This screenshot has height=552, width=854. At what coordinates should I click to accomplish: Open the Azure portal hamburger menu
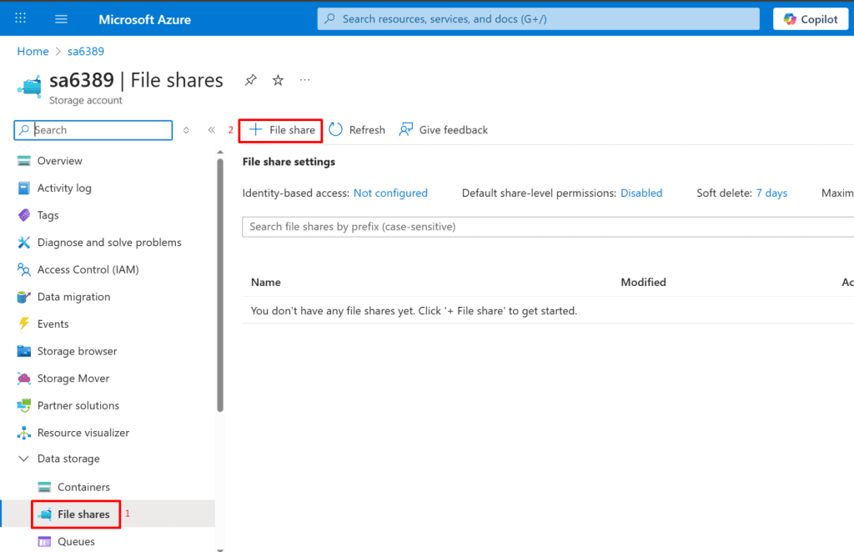pos(61,18)
